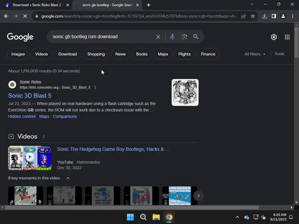
Task: Open notifications bell in taskbar
Action: coord(291,217)
